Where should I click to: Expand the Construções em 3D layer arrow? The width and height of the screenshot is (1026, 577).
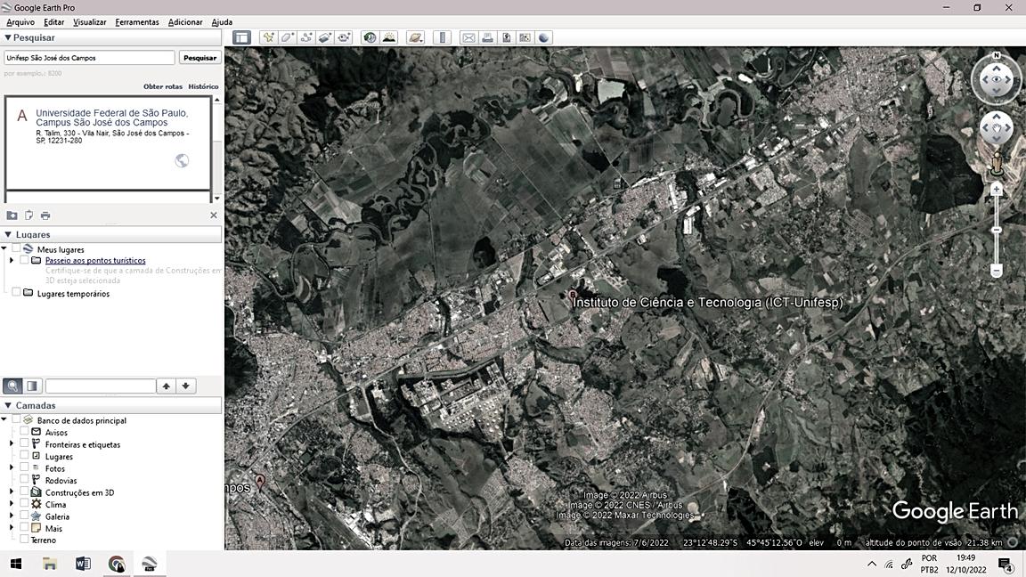[x=11, y=492]
